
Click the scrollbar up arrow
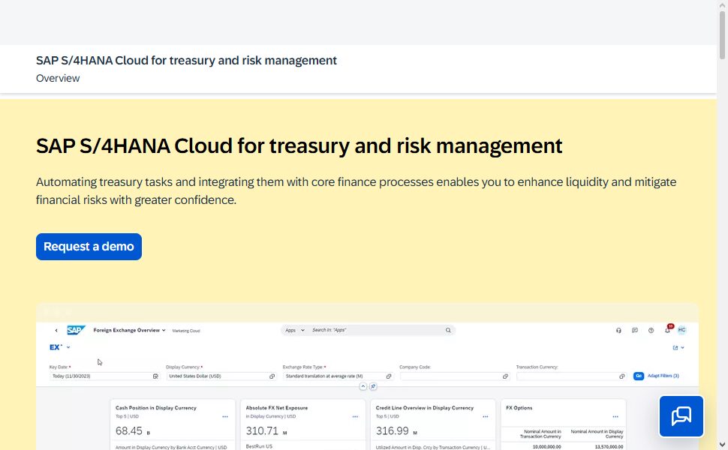pyautogui.click(x=722, y=4)
